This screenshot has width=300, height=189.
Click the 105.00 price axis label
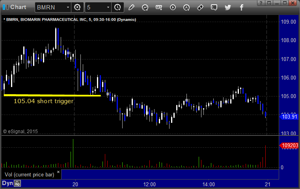(288, 96)
